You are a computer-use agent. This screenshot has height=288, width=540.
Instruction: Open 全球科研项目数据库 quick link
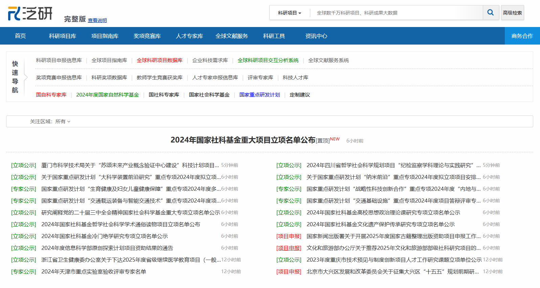pos(160,60)
